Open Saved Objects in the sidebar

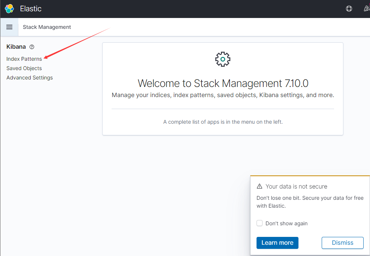pos(24,68)
